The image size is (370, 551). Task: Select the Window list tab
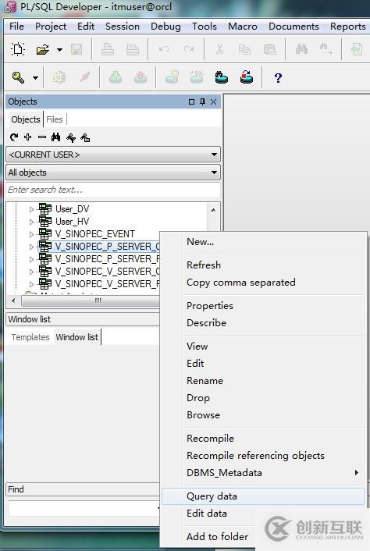[77, 337]
